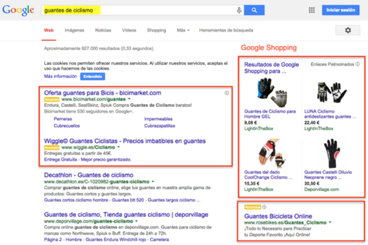
Task: Click info icon beside the Anuncios label
Action: pos(264,207)
